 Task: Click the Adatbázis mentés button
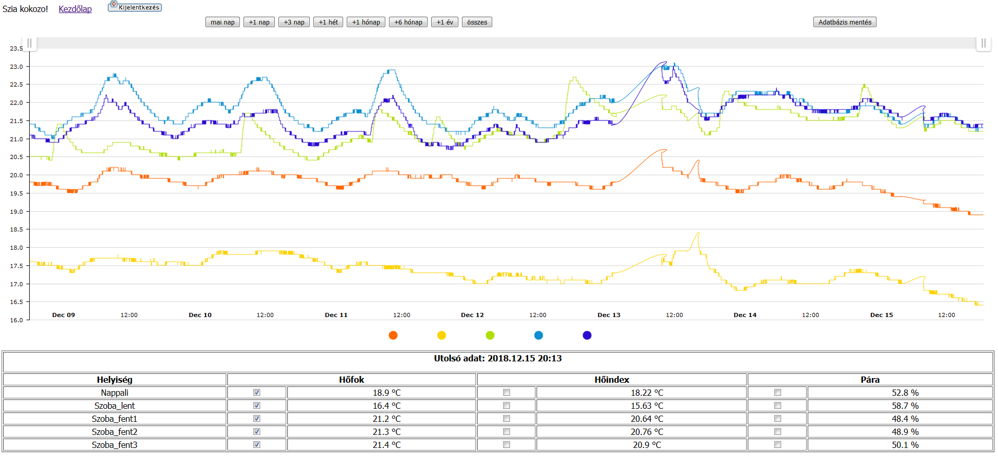coord(845,22)
